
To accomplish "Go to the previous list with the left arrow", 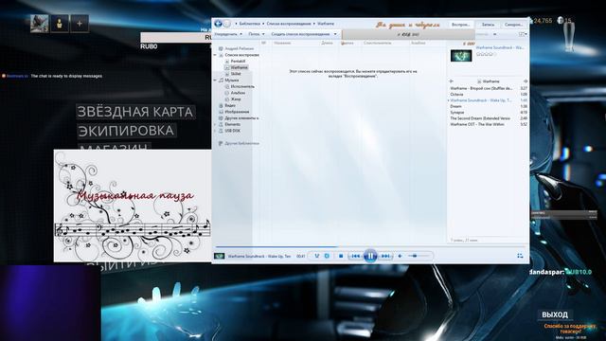I will click(451, 81).
